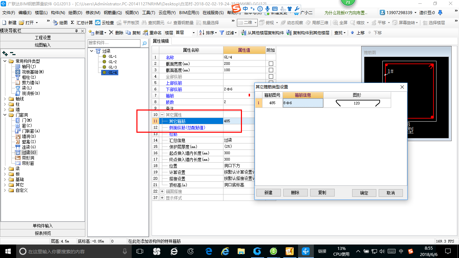459x258 pixels.
Task: Expand the 自定义 folder
Action: [x=5, y=190]
